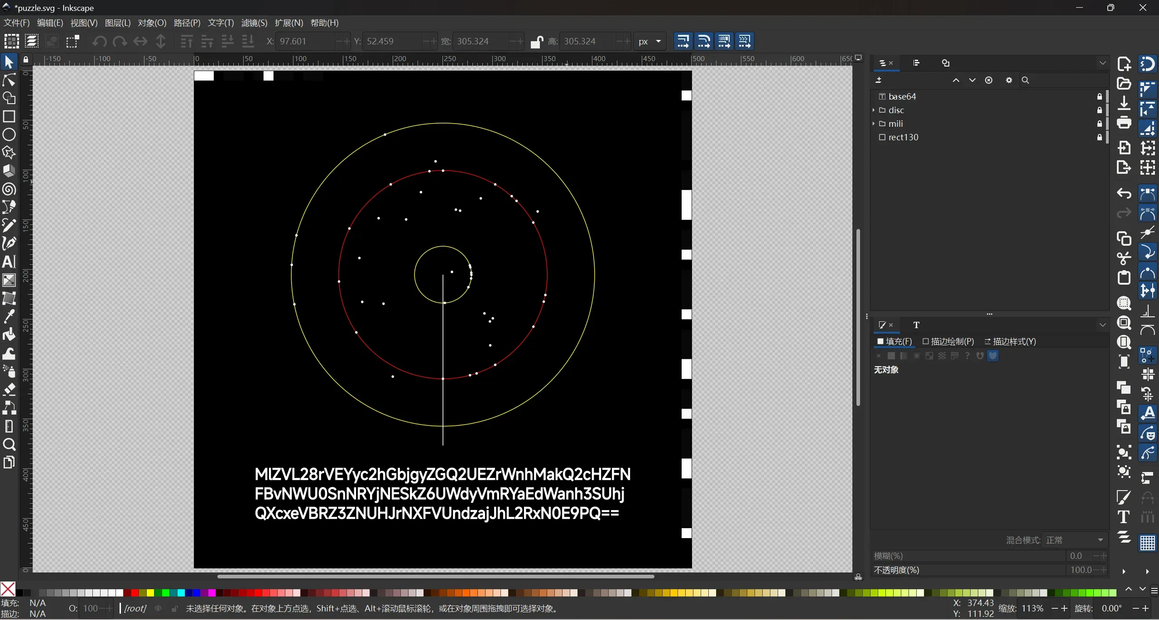Viewport: 1159px width, 620px height.
Task: Open layers panel tab menu chevron
Action: tap(1103, 63)
